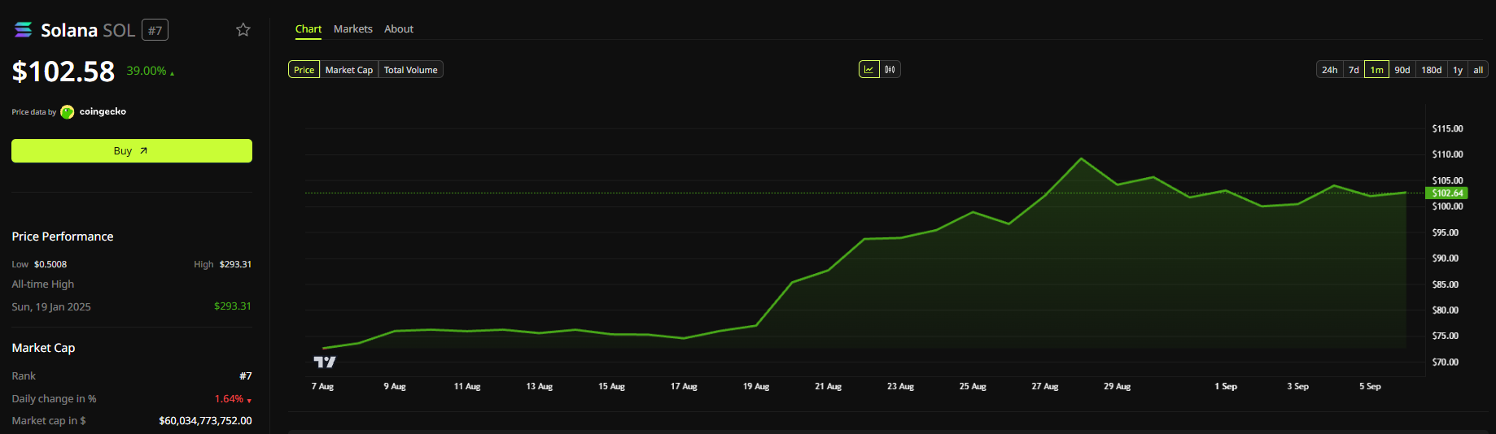Screen dimensions: 1496x434
Task: Click the 7 Aug label on x-axis
Action: tap(323, 387)
